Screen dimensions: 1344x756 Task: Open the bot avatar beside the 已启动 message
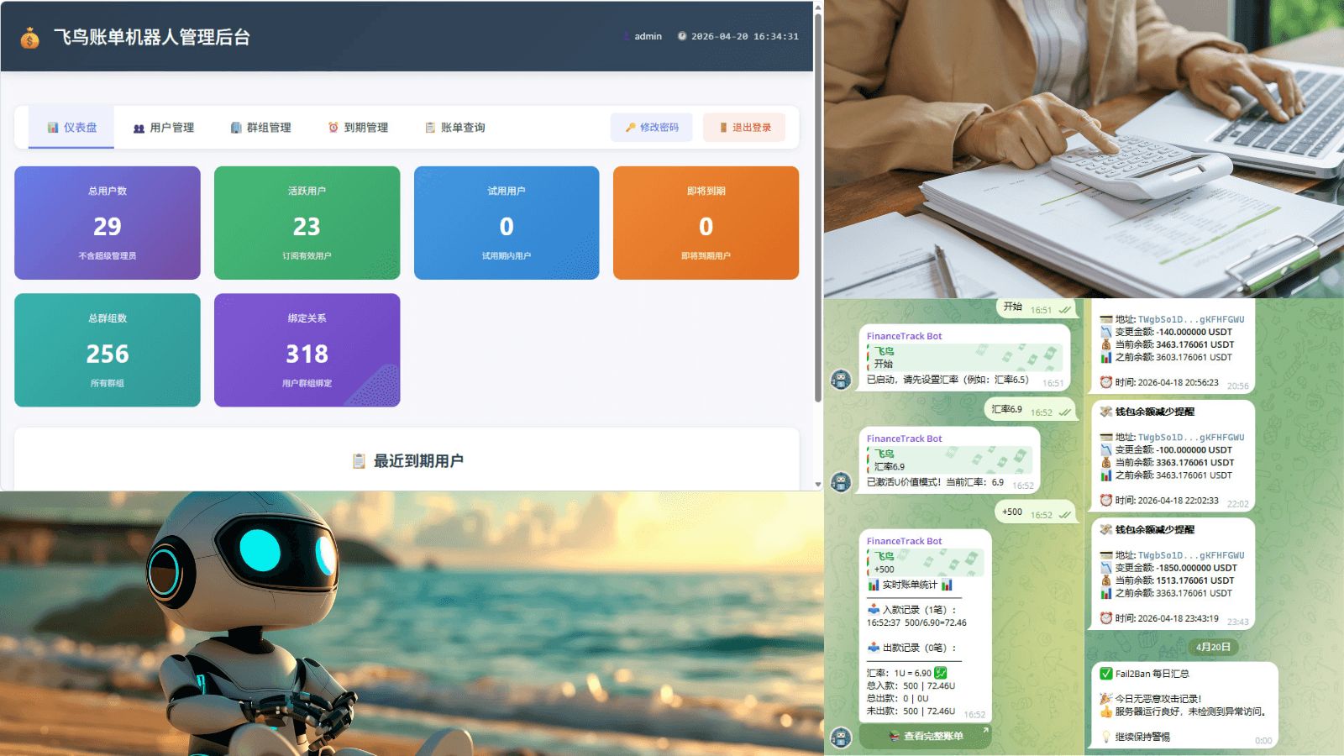click(x=841, y=380)
